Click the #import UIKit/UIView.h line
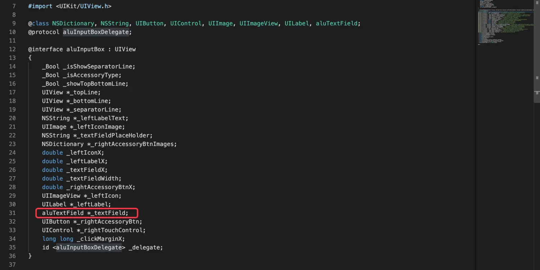The image size is (540, 270). (x=70, y=6)
